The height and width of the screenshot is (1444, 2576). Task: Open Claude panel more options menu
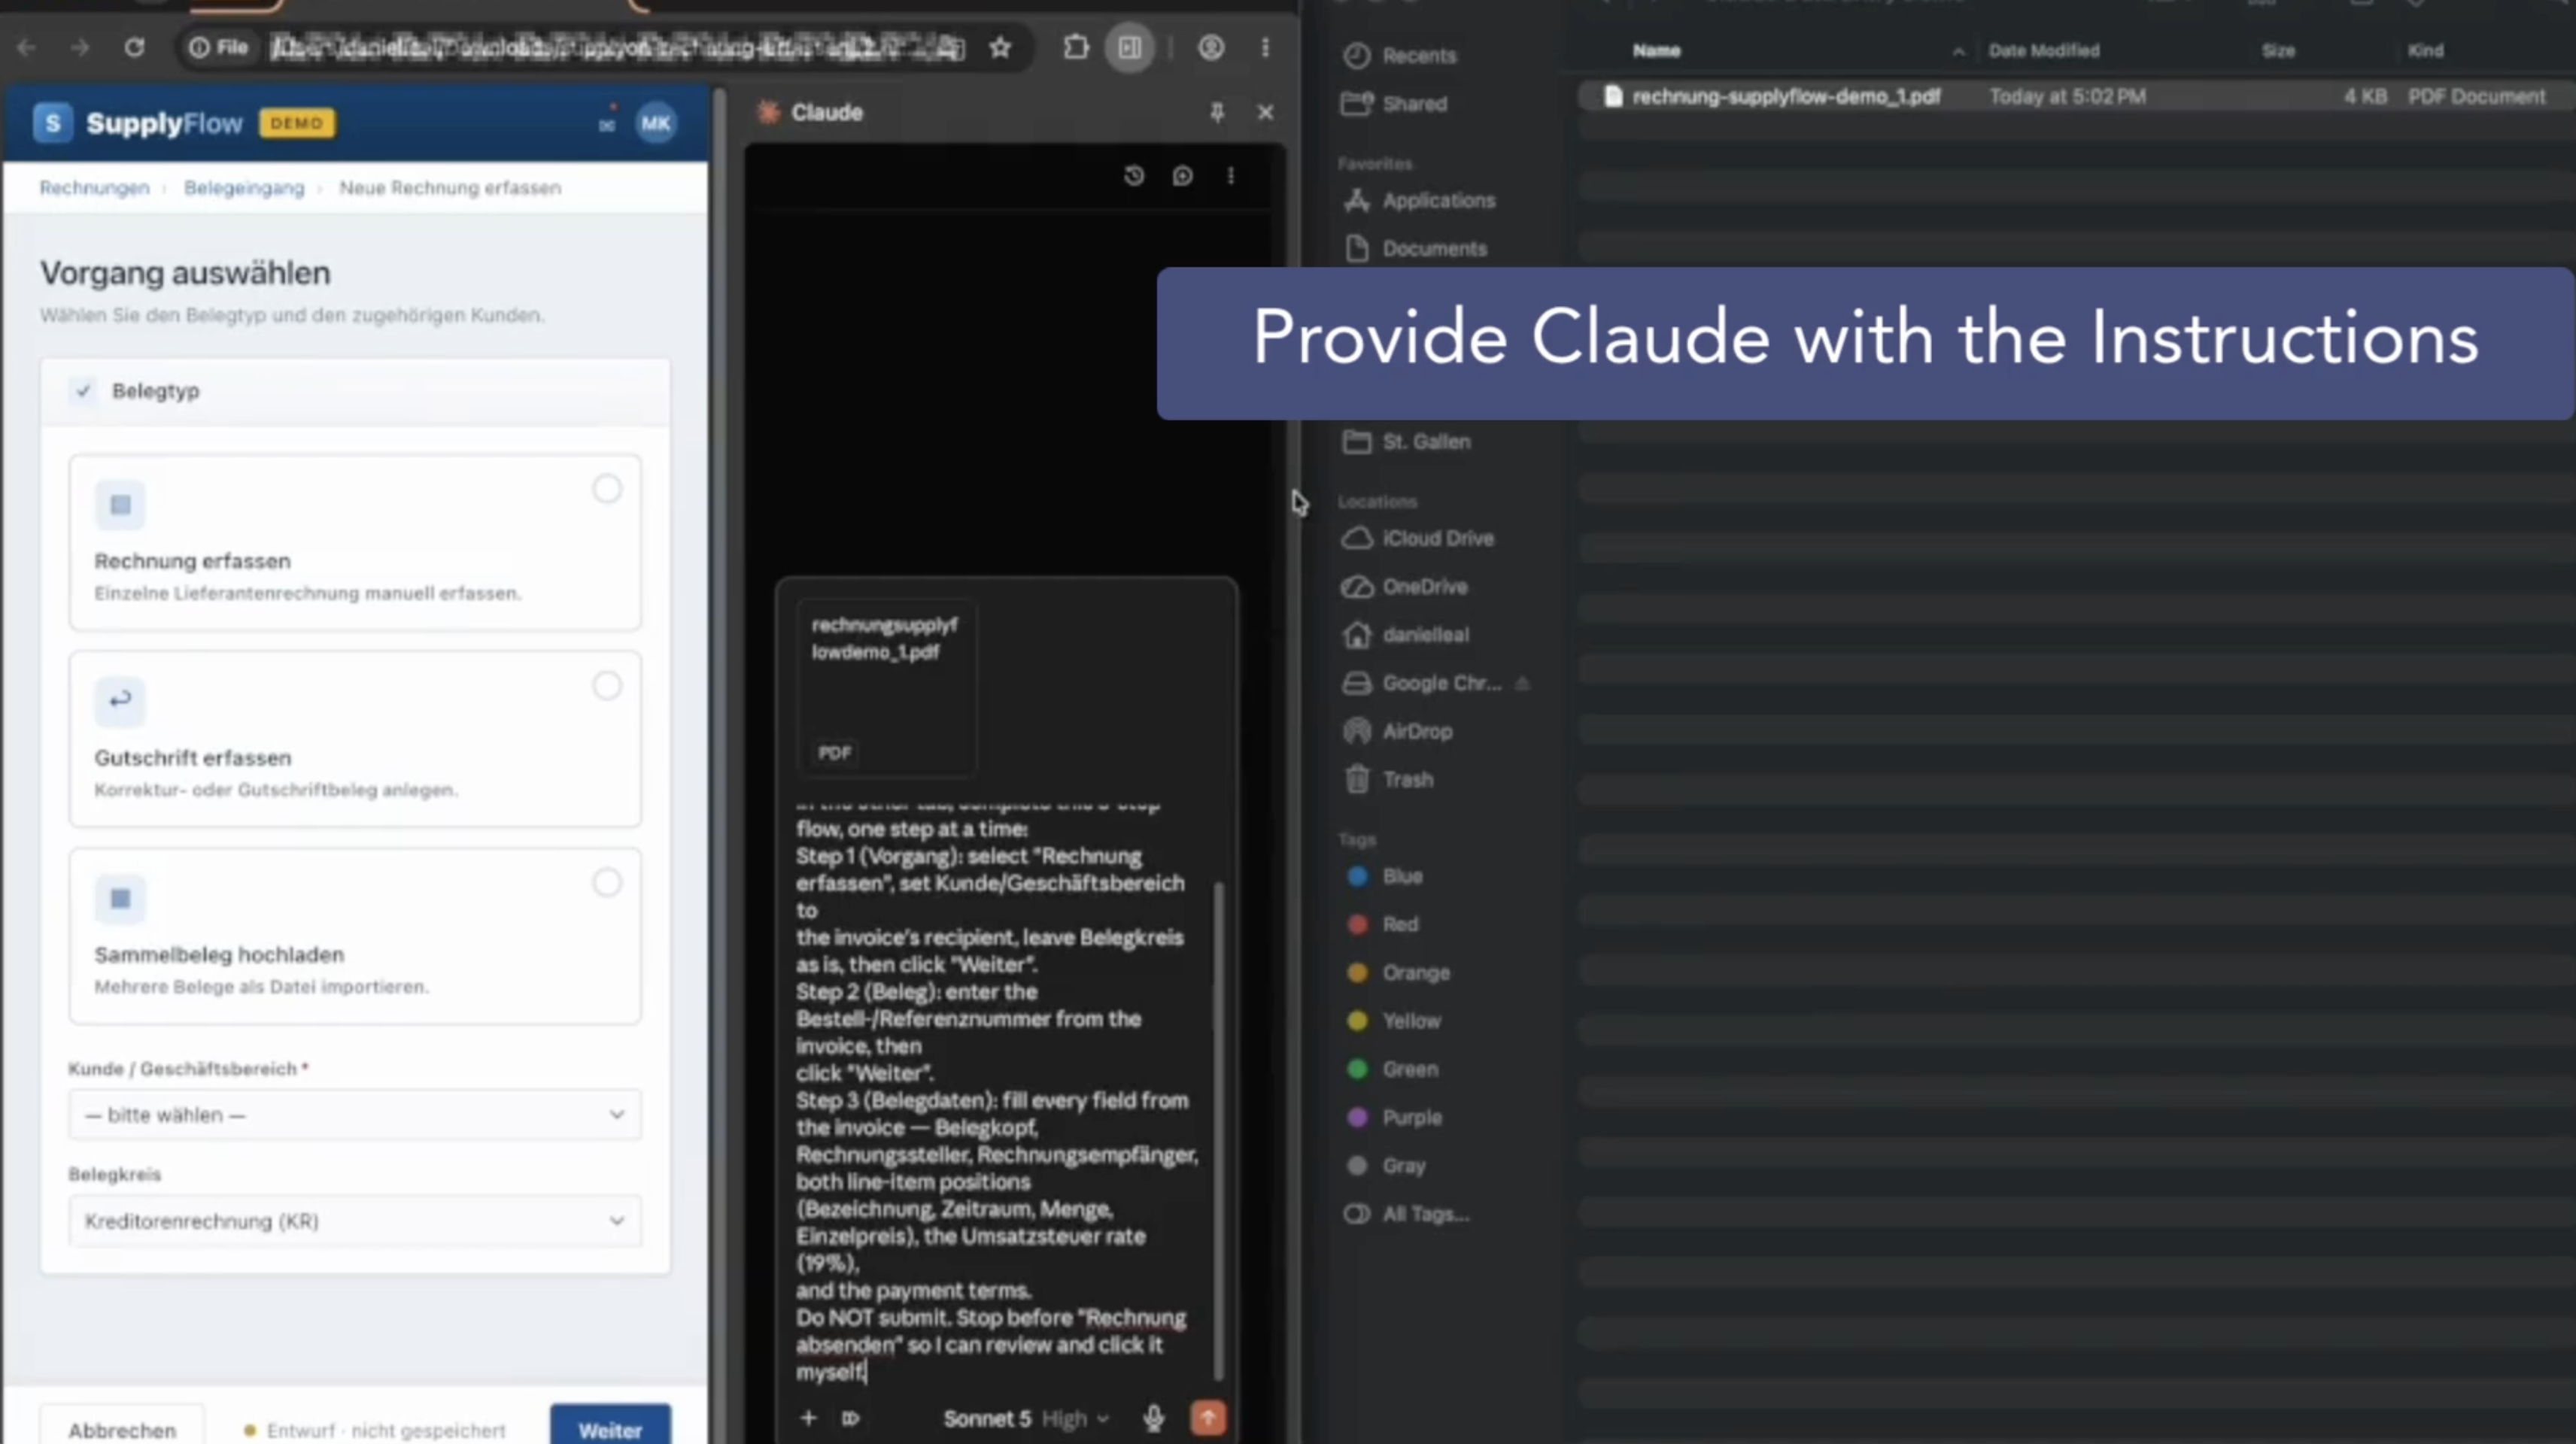[x=1231, y=176]
